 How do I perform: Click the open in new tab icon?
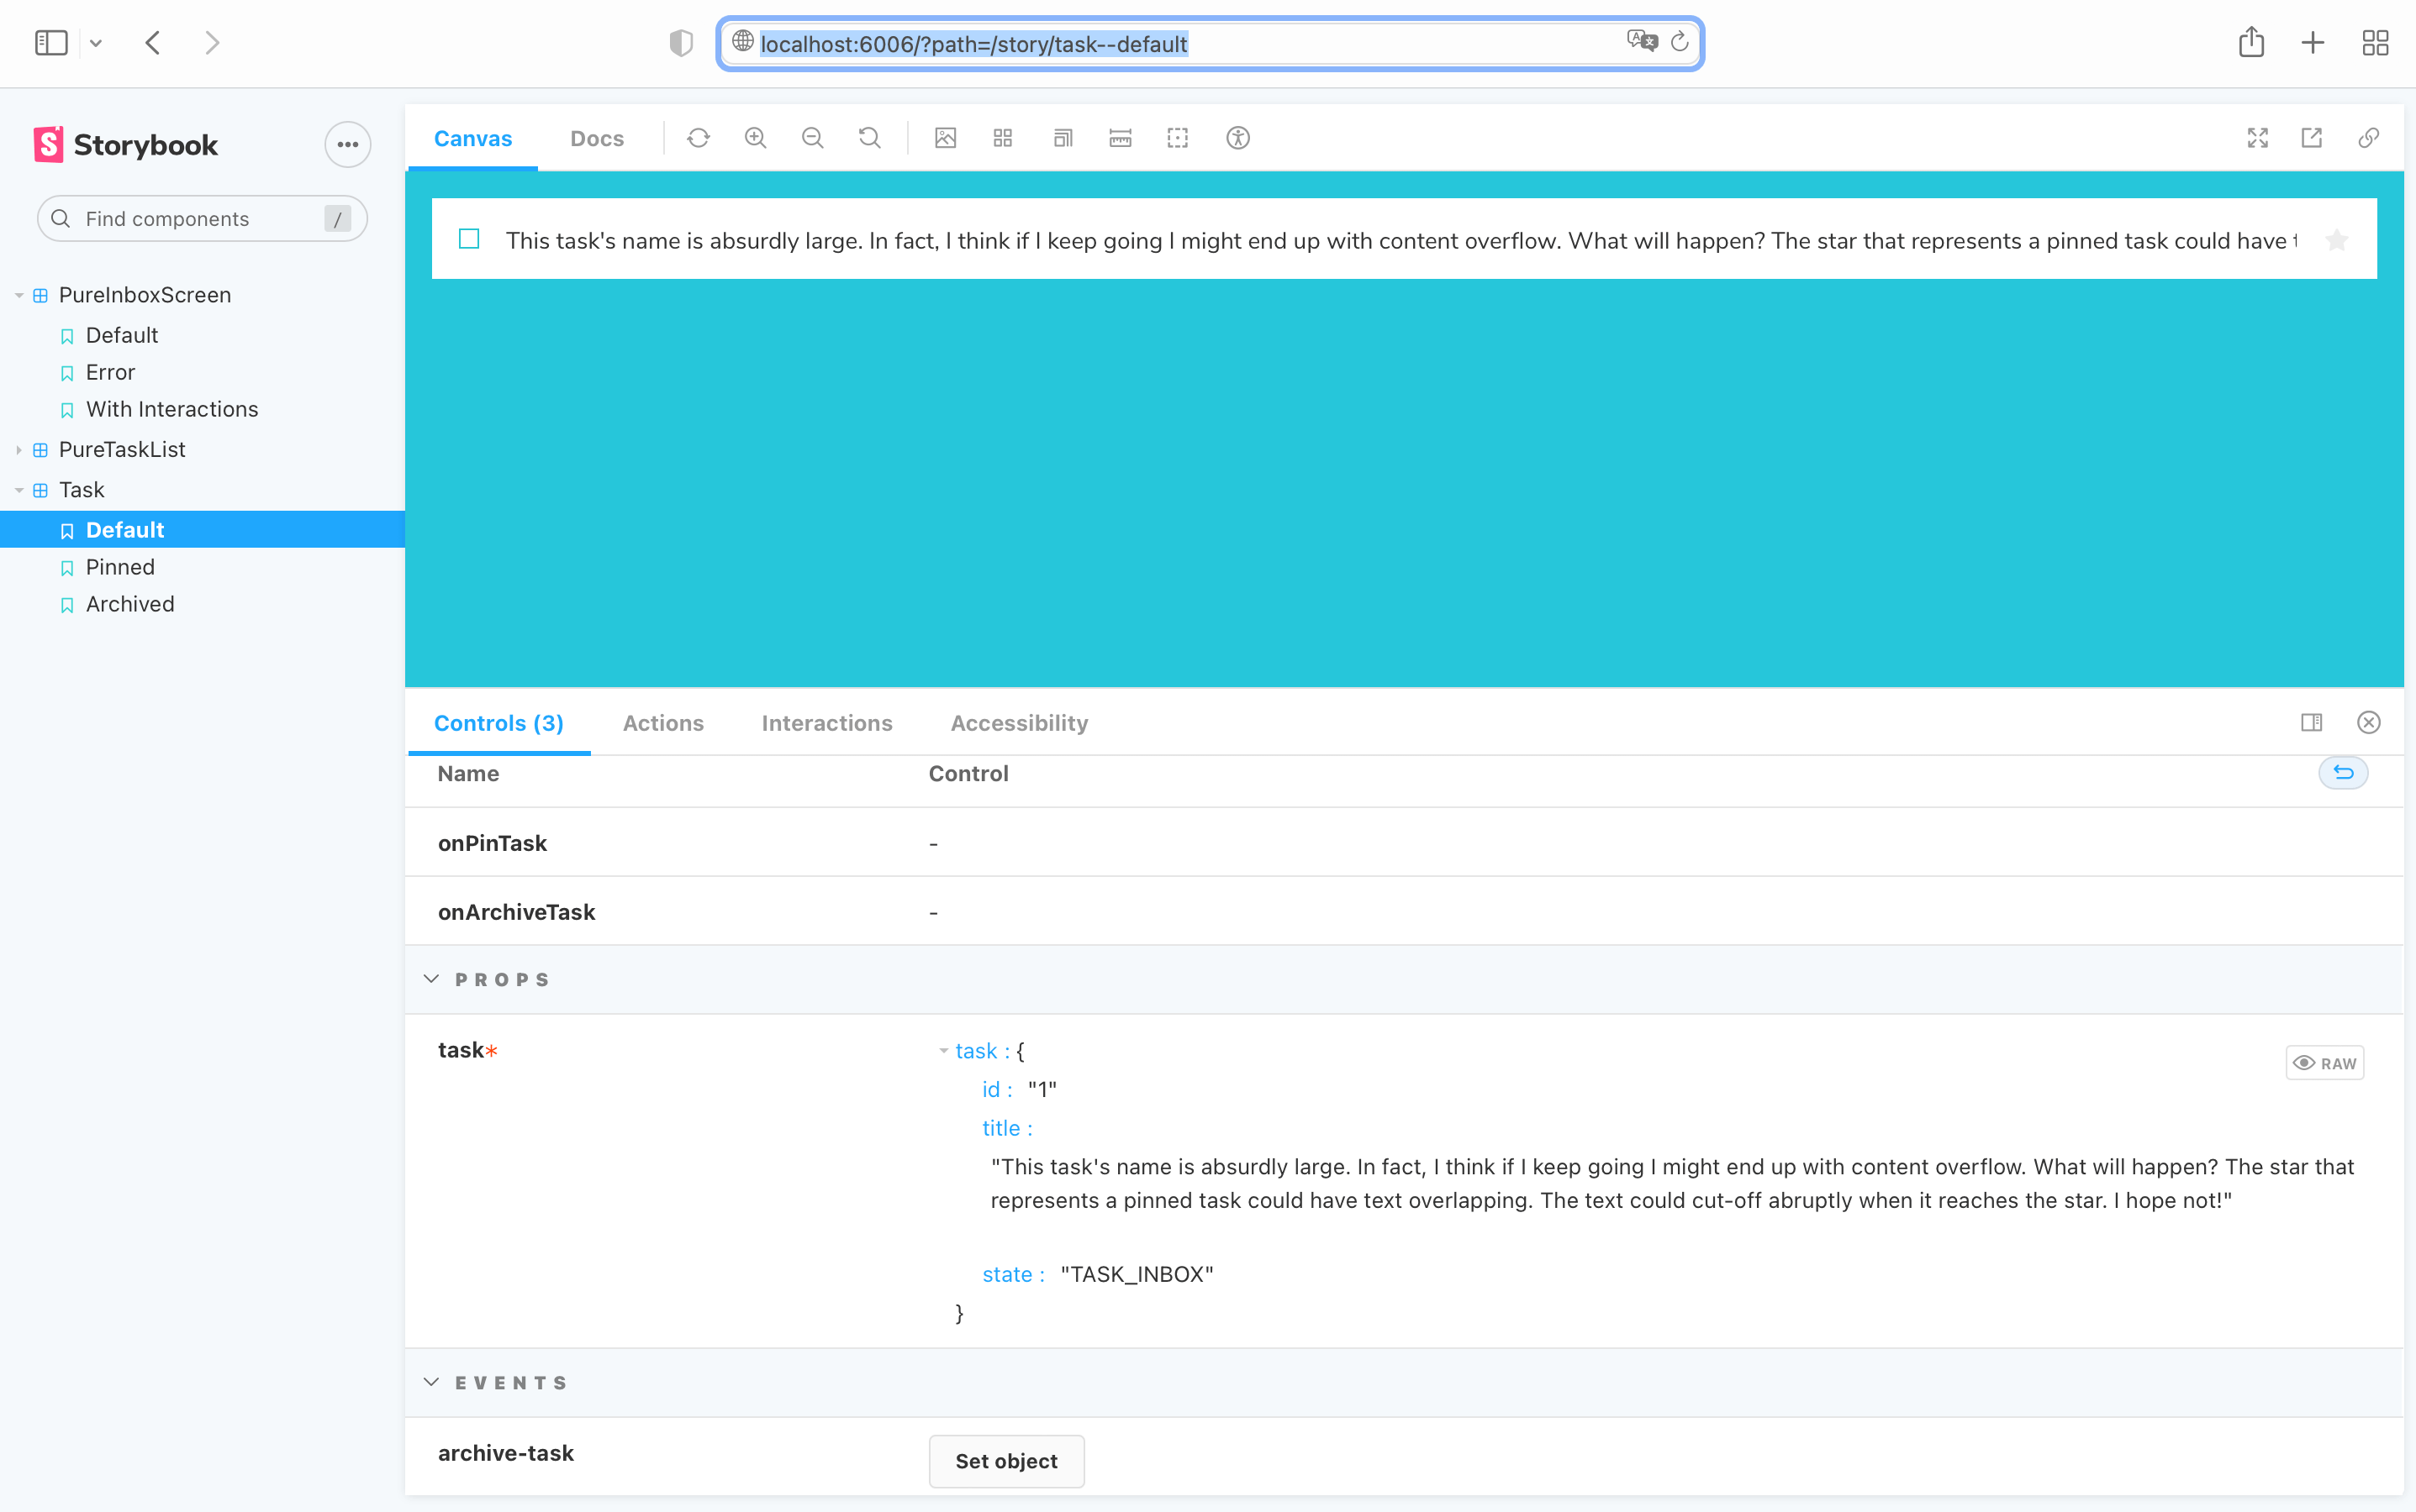point(2312,138)
